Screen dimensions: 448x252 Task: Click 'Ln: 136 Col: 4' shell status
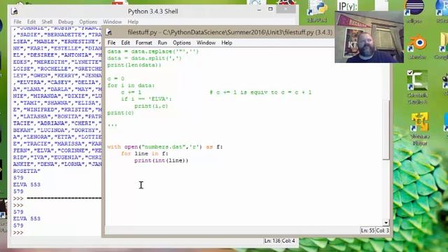point(279,241)
